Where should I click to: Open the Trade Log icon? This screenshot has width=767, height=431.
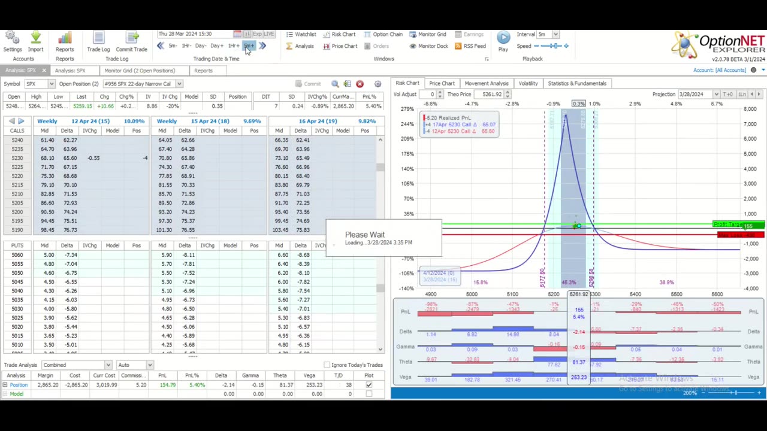click(98, 42)
